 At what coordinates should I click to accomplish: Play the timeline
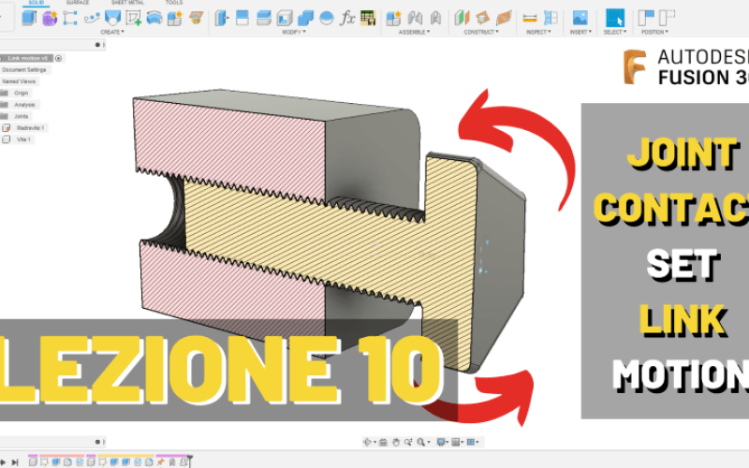[3, 461]
